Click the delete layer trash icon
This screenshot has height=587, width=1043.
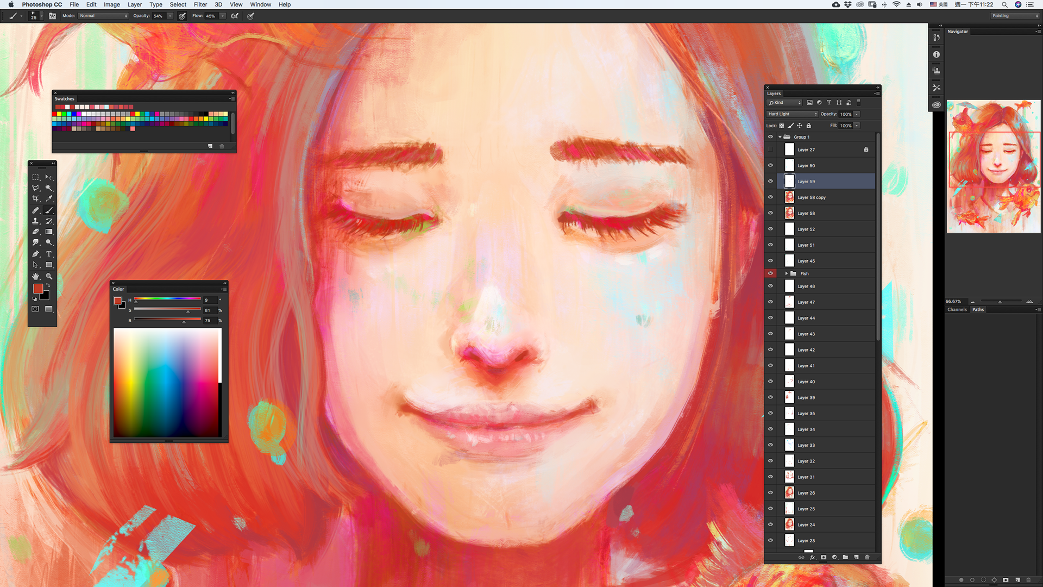[x=867, y=557]
